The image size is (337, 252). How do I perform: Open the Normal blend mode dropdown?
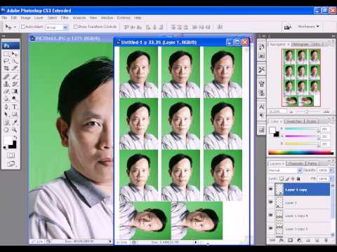285,171
